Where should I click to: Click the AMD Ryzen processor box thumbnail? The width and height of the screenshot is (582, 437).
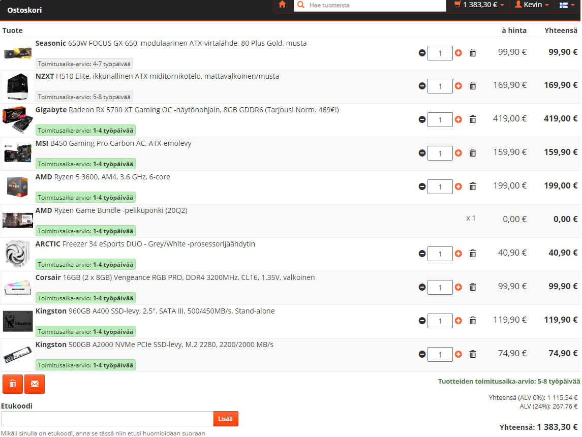pyautogui.click(x=18, y=187)
